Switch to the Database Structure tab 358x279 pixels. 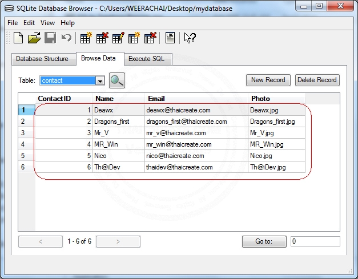click(43, 59)
